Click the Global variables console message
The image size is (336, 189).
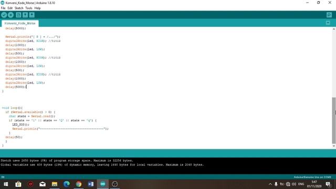point(102,165)
